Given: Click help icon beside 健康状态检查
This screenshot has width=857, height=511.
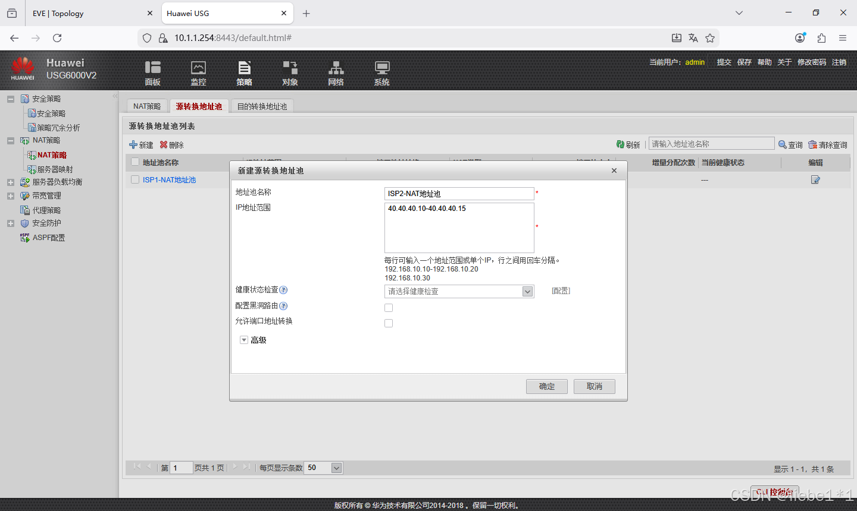Looking at the screenshot, I should [x=283, y=290].
